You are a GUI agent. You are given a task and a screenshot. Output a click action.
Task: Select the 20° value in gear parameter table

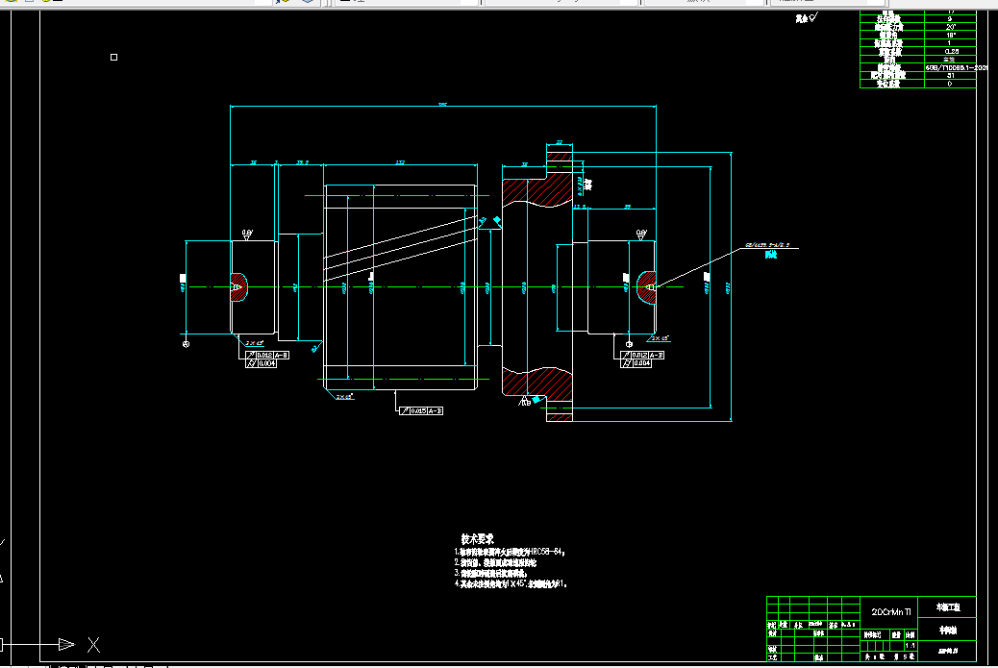pos(950,27)
